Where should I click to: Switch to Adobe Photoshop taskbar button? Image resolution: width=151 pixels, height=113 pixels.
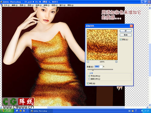pyautogui.click(x=41, y=111)
